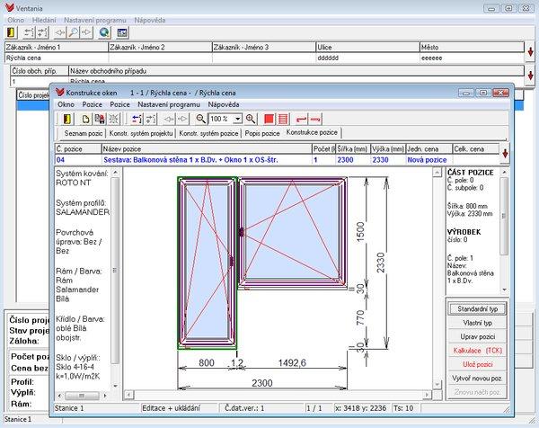
Task: Click the red striped square icon
Action: pos(282,119)
